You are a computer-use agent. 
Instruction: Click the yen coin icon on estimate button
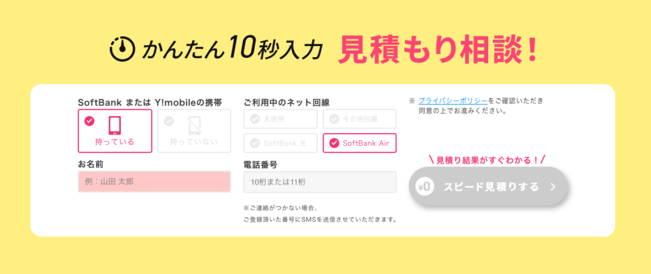[425, 186]
